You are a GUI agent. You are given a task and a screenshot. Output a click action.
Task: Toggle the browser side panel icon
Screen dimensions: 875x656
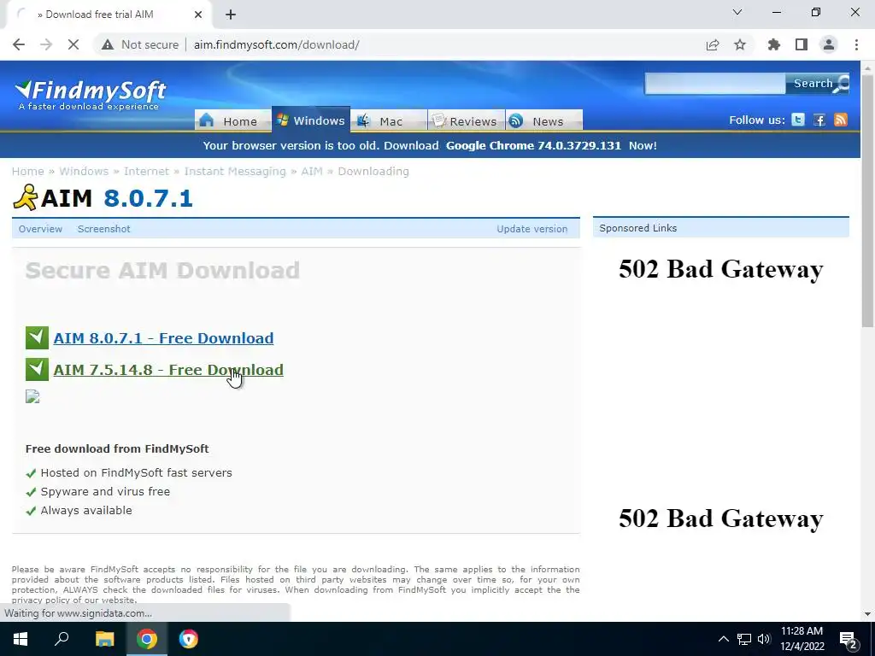pyautogui.click(x=802, y=44)
